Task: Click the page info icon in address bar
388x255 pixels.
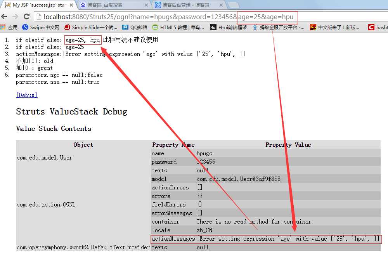Action: (38, 17)
